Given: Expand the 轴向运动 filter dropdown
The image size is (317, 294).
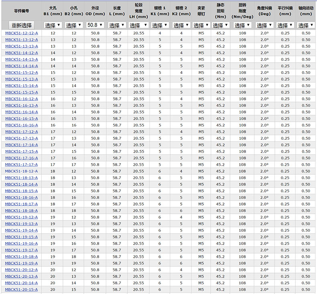Looking at the screenshot, I should pyautogui.click(x=306, y=25).
